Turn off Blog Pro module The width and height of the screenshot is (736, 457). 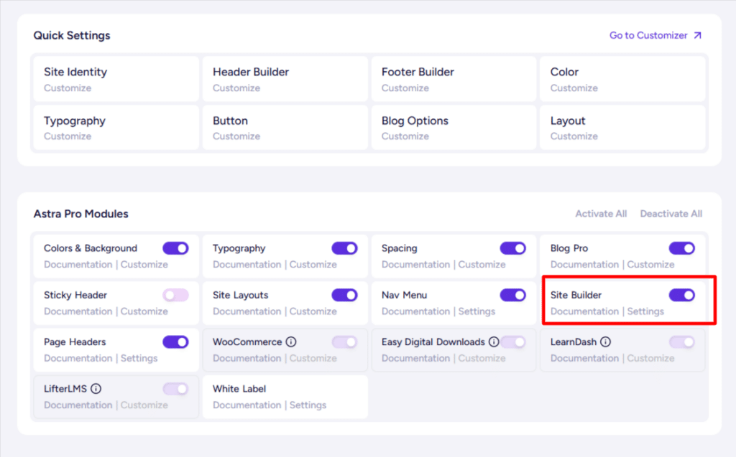[x=682, y=248]
